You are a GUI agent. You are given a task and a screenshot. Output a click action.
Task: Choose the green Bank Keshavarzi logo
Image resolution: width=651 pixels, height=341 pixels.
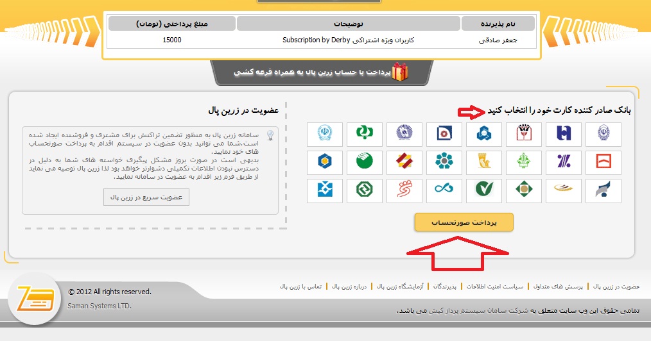365,134
